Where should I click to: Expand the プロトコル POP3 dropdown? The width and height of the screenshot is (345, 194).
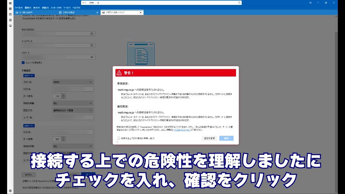pos(72,82)
